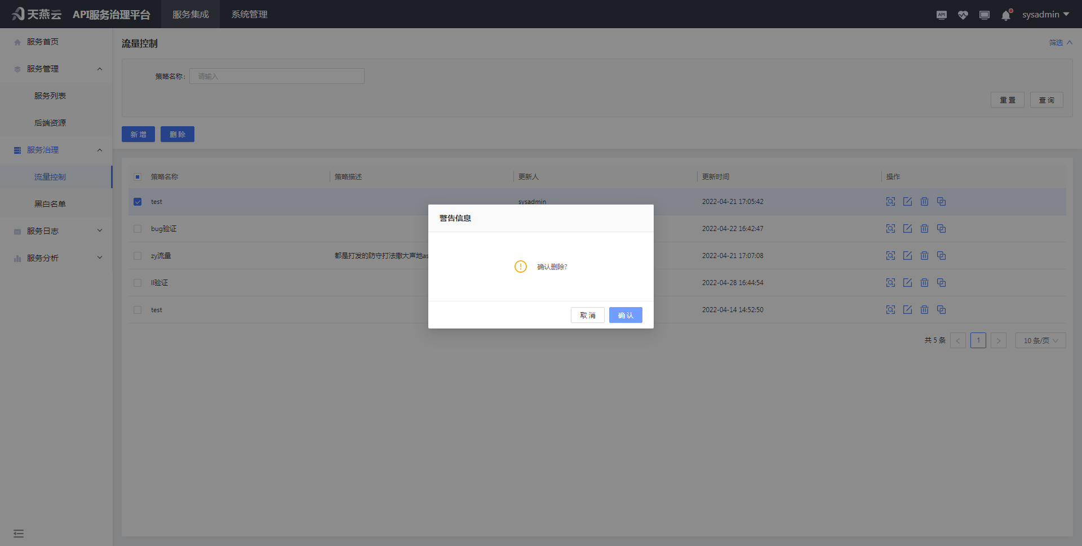
Task: Open the sysadmin user dropdown
Action: [x=1045, y=15]
